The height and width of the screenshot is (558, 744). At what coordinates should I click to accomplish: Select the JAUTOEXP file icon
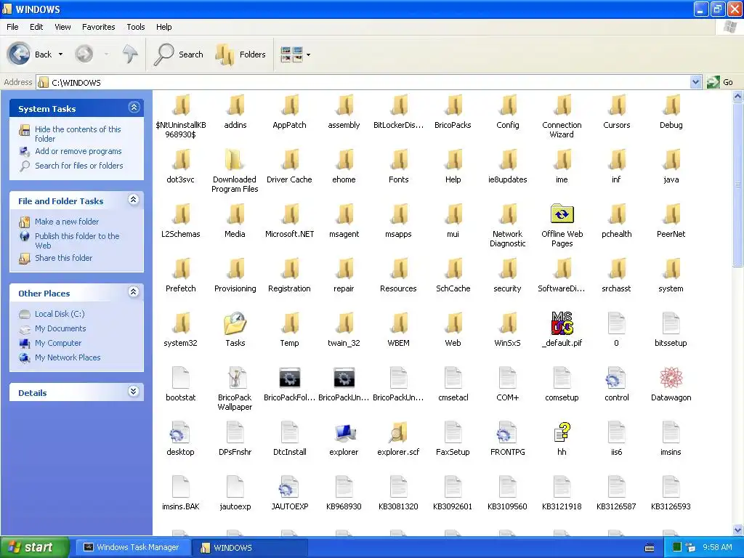tap(289, 488)
